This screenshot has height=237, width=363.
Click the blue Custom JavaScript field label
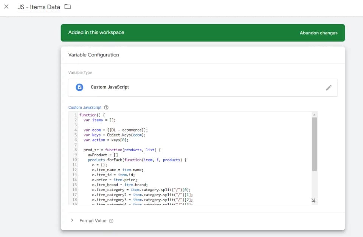pyautogui.click(x=85, y=107)
